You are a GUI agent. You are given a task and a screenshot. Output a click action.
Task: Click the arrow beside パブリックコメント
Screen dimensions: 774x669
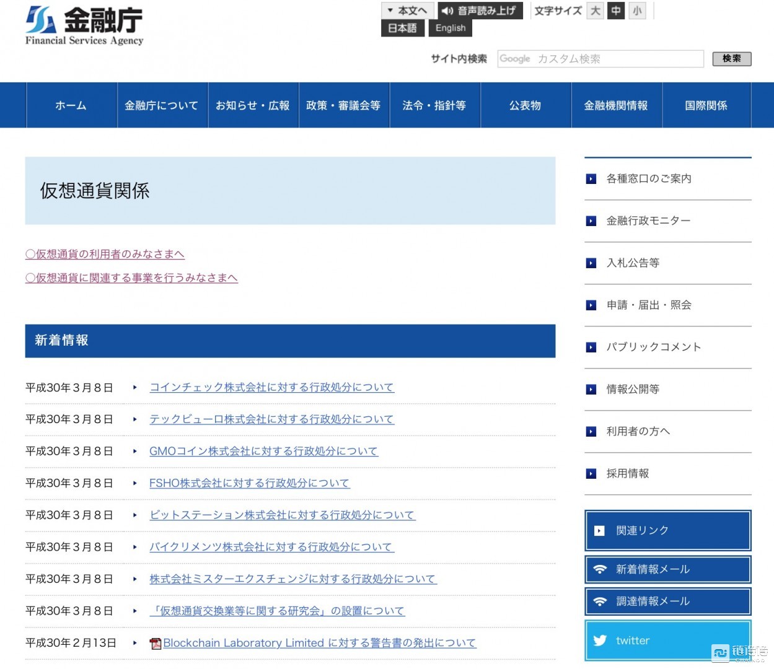[x=590, y=347]
